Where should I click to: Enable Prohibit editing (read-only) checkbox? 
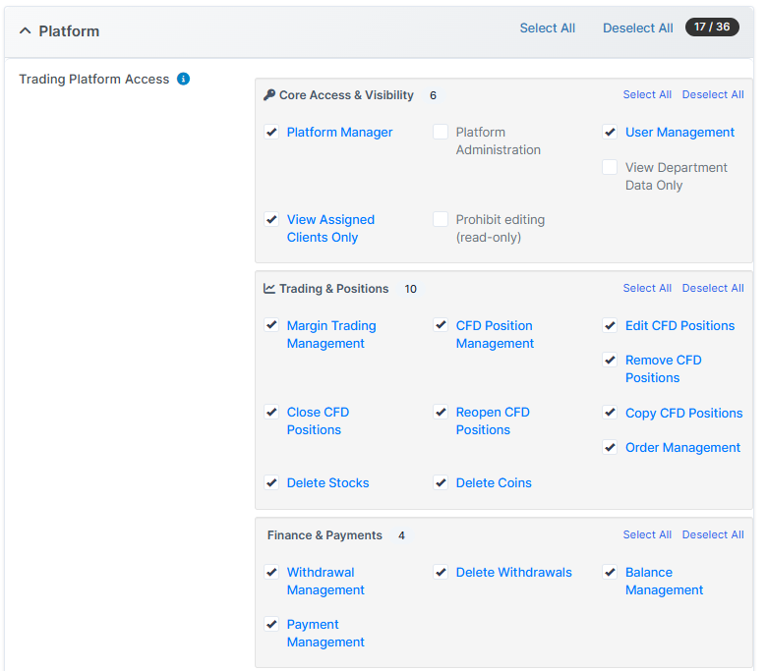click(x=441, y=219)
